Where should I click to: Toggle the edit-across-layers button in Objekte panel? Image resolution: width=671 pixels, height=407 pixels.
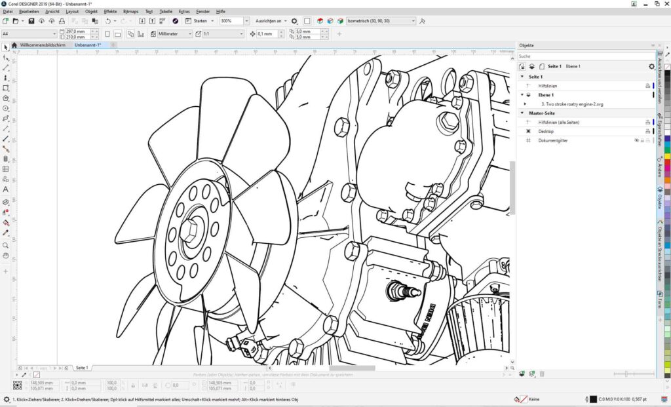point(522,66)
